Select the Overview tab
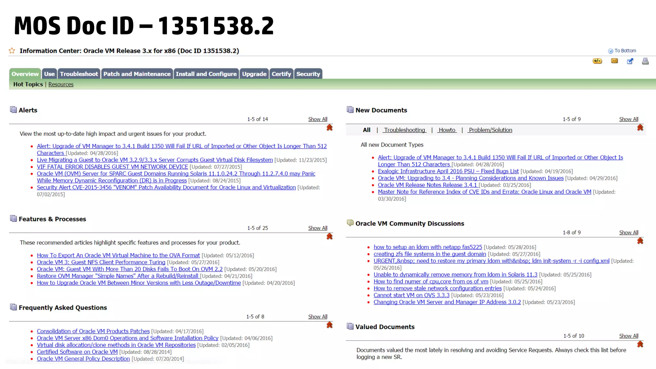The height and width of the screenshot is (369, 656). pyautogui.click(x=25, y=74)
